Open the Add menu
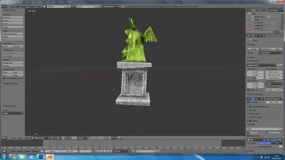The width and height of the screenshot is (285, 160). tap(18, 7)
